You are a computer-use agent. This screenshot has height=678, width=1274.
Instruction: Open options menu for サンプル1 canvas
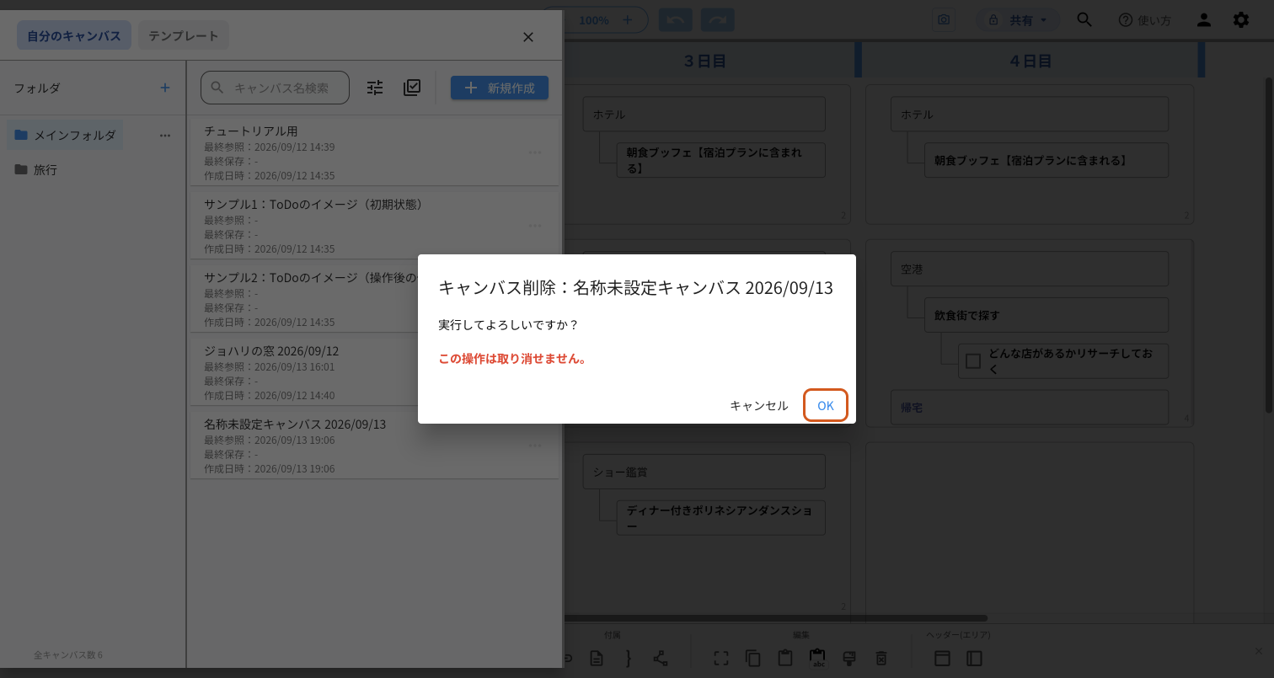click(535, 226)
